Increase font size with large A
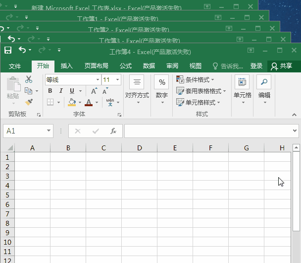This screenshot has height=263, width=301. pos(94,91)
